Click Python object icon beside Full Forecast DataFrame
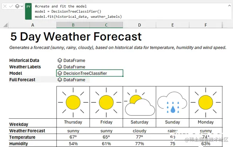This screenshot has width=233, height=147. pos(60,80)
